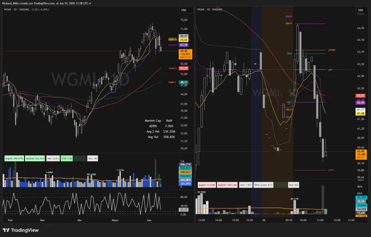Viewport: 371px width, 237px height.
Task: Click the 12:50 mark on the intraday time axis
Action: click(351, 220)
